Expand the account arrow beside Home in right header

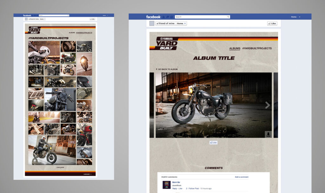coord(300,17)
